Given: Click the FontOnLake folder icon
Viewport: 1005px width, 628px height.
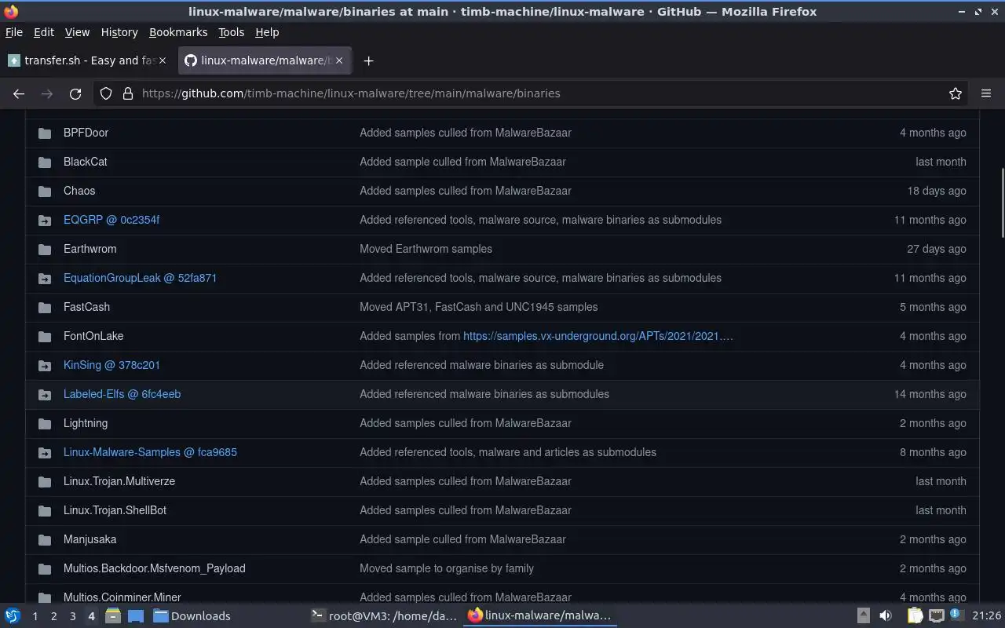Looking at the screenshot, I should point(45,336).
